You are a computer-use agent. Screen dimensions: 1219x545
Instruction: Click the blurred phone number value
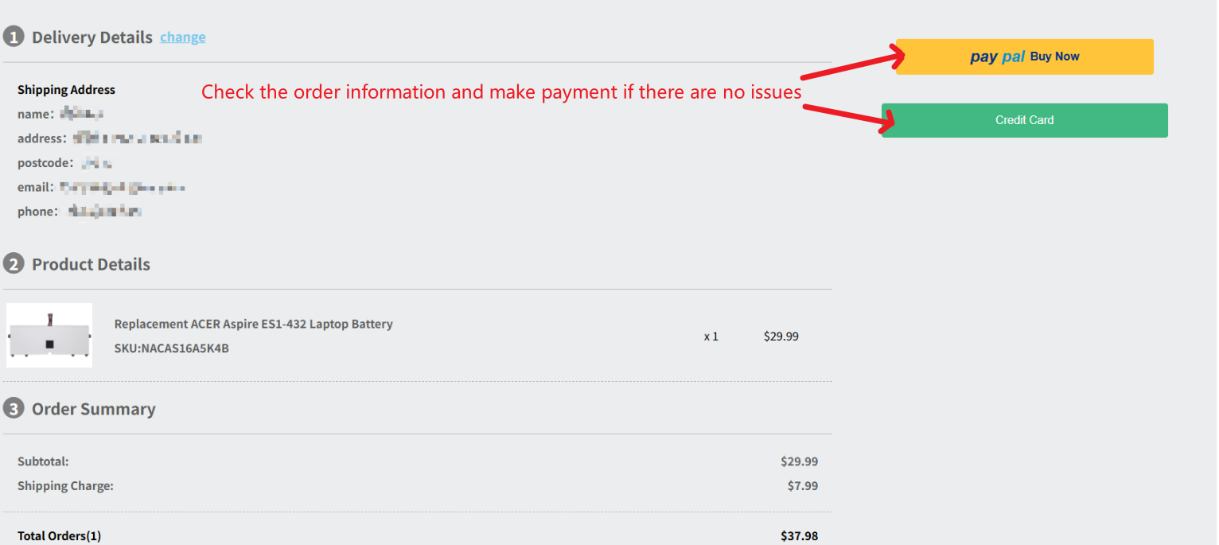(104, 212)
